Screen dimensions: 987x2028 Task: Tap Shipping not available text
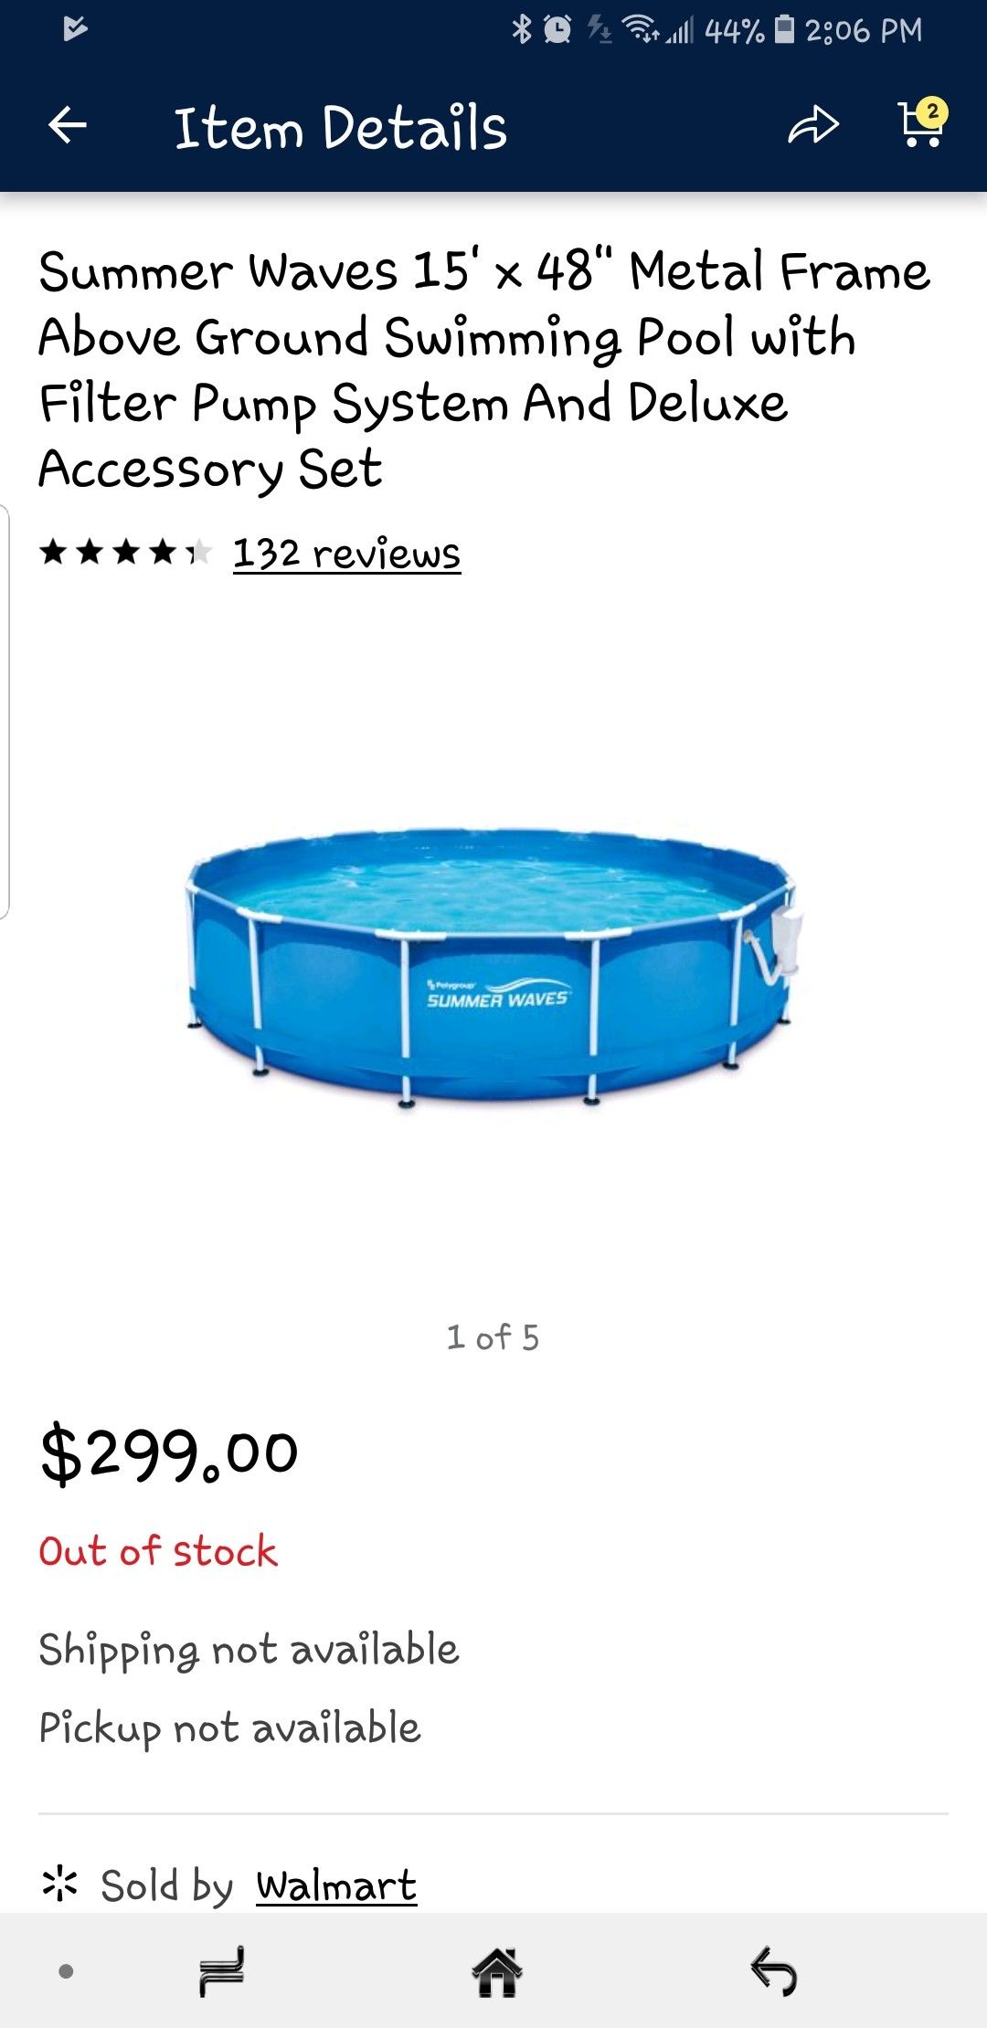(x=249, y=1650)
